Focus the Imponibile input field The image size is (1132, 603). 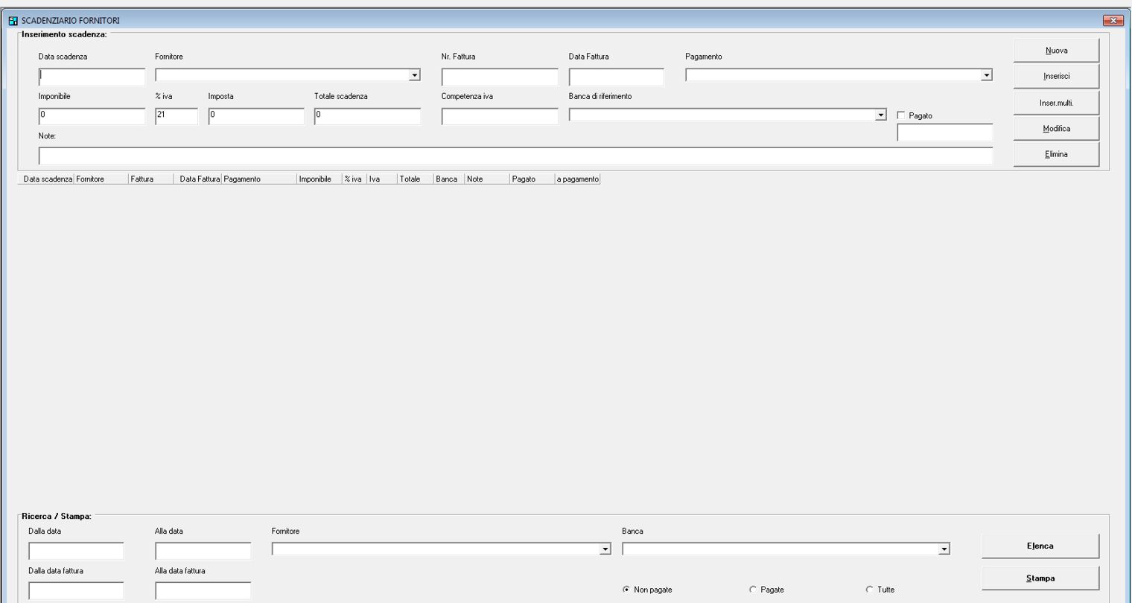click(x=92, y=116)
